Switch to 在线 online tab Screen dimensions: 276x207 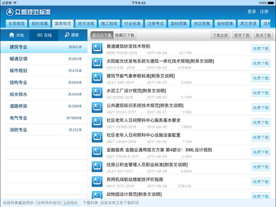(44, 35)
